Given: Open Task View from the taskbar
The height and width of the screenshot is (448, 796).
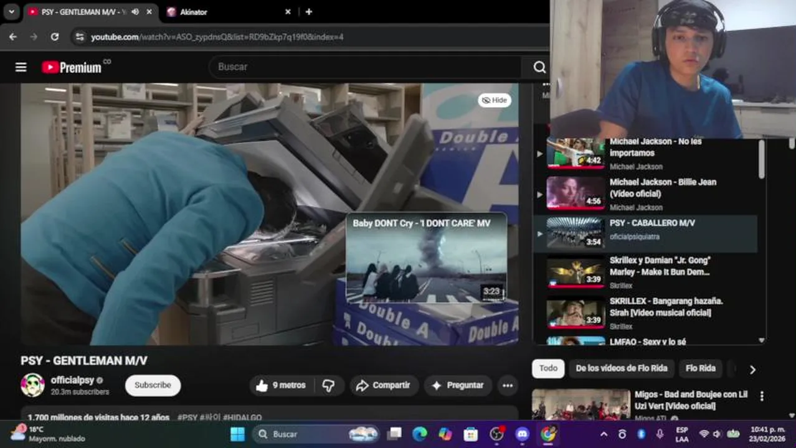Looking at the screenshot, I should click(394, 434).
